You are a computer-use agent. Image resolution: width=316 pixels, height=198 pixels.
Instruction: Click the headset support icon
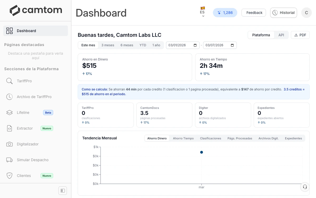point(305,187)
